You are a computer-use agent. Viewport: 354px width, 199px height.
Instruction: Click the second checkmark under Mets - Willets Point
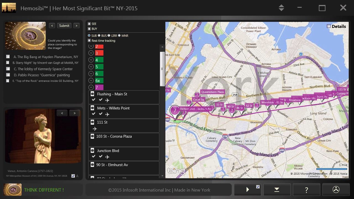pos(101,114)
